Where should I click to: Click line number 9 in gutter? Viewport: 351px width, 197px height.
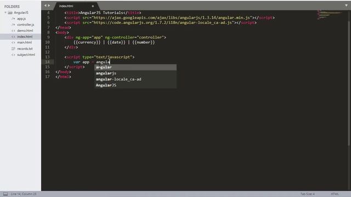pyautogui.click(x=48, y=37)
